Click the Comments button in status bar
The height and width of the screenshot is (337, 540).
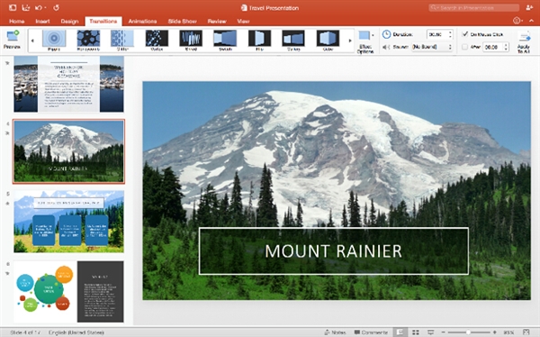(371, 332)
